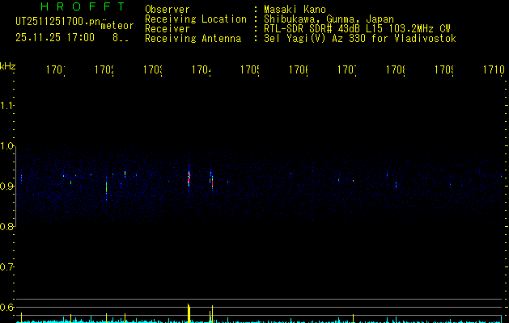Viewport: 509px width, 323px height.
Task: Select 'Shibukawa, Gunma, Japan' text
Action: tap(329, 19)
